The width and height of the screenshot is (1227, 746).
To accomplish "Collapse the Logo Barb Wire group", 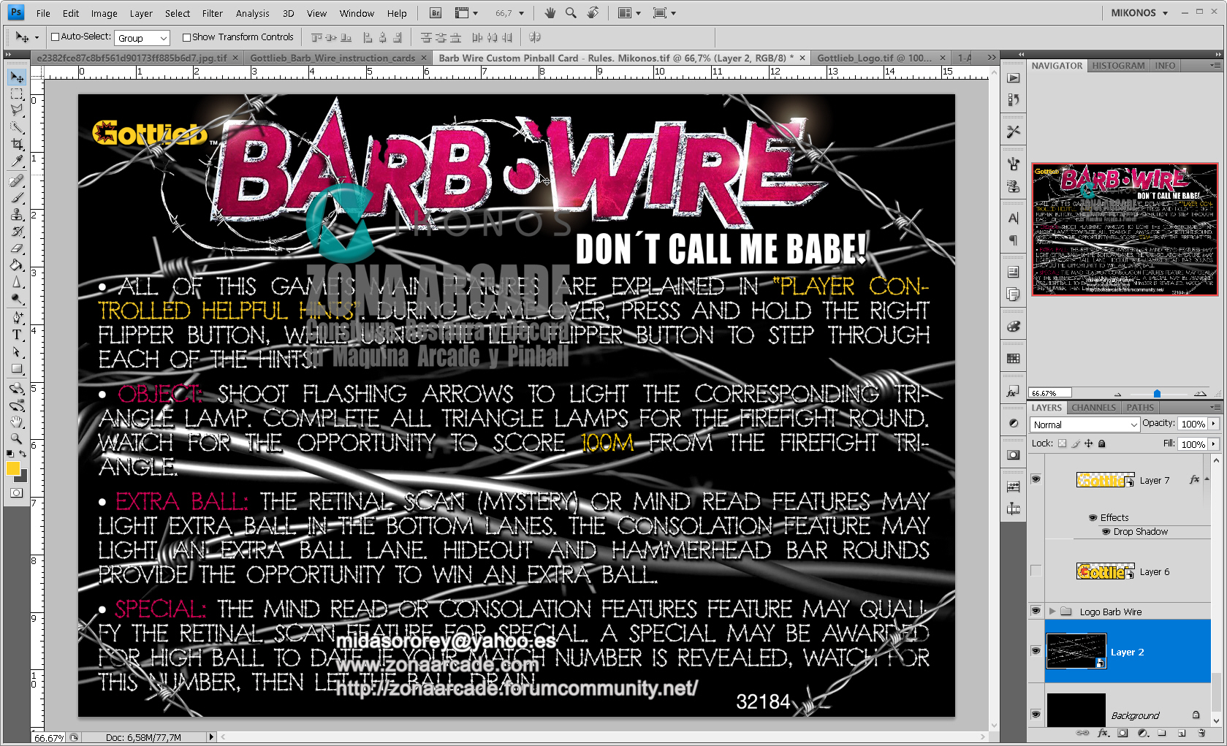I will click(x=1052, y=612).
